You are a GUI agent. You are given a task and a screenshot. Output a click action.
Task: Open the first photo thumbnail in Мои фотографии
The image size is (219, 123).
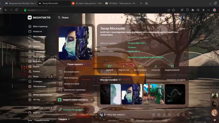(x=111, y=94)
